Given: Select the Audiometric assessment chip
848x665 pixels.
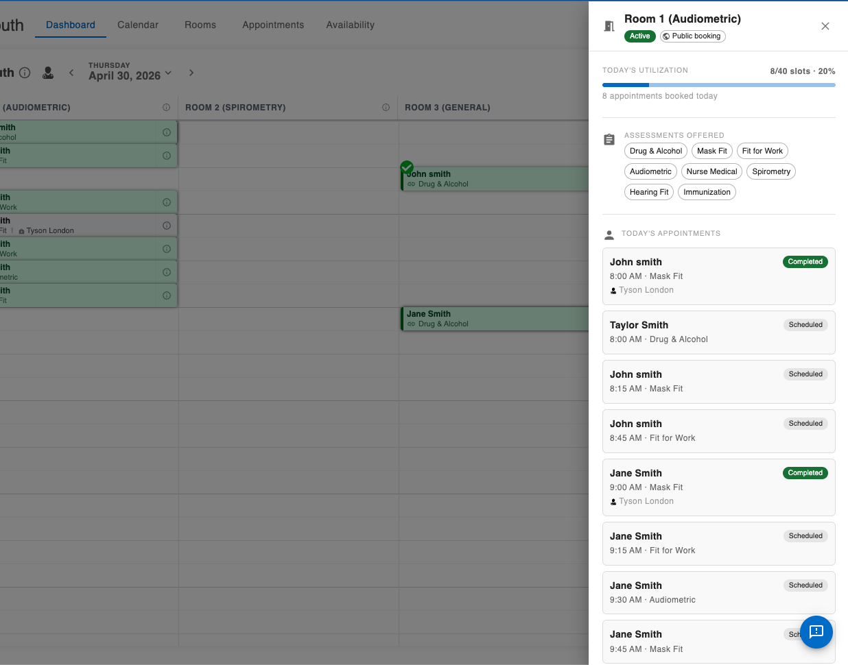Looking at the screenshot, I should (650, 171).
